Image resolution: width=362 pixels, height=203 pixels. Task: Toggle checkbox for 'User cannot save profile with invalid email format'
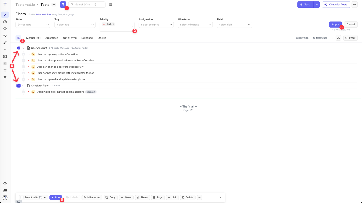pyautogui.click(x=24, y=73)
